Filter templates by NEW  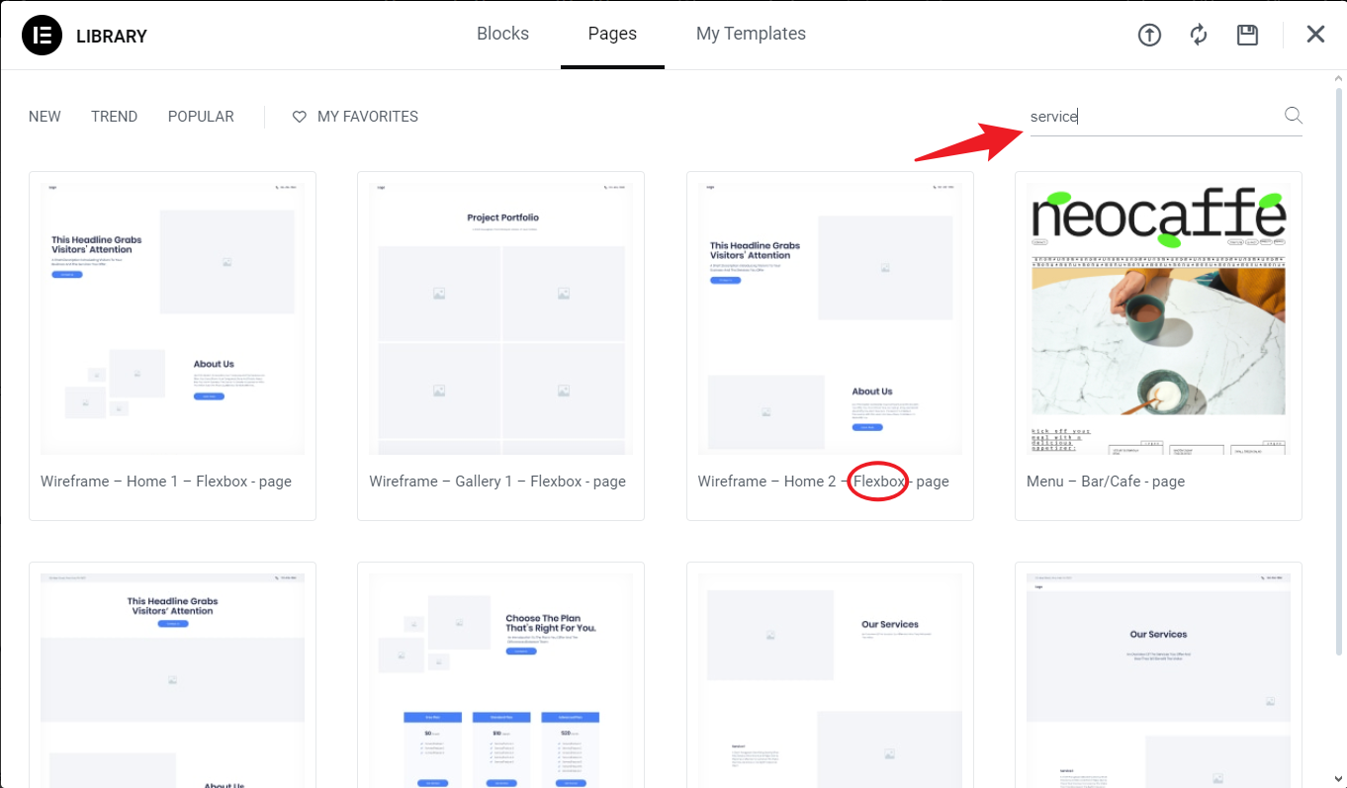click(45, 117)
